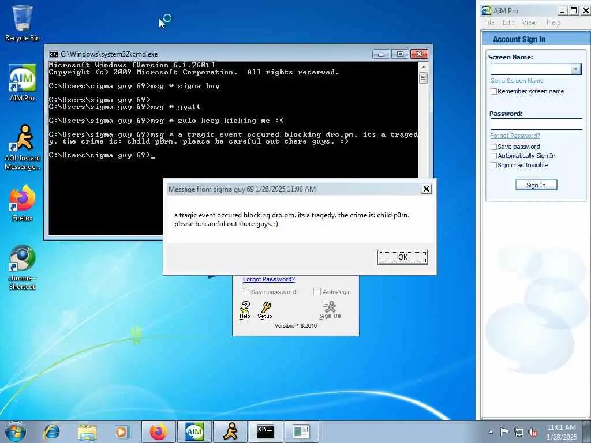This screenshot has height=443, width=591.
Task: Open Windows Explorer folder in taskbar
Action: [x=88, y=431]
